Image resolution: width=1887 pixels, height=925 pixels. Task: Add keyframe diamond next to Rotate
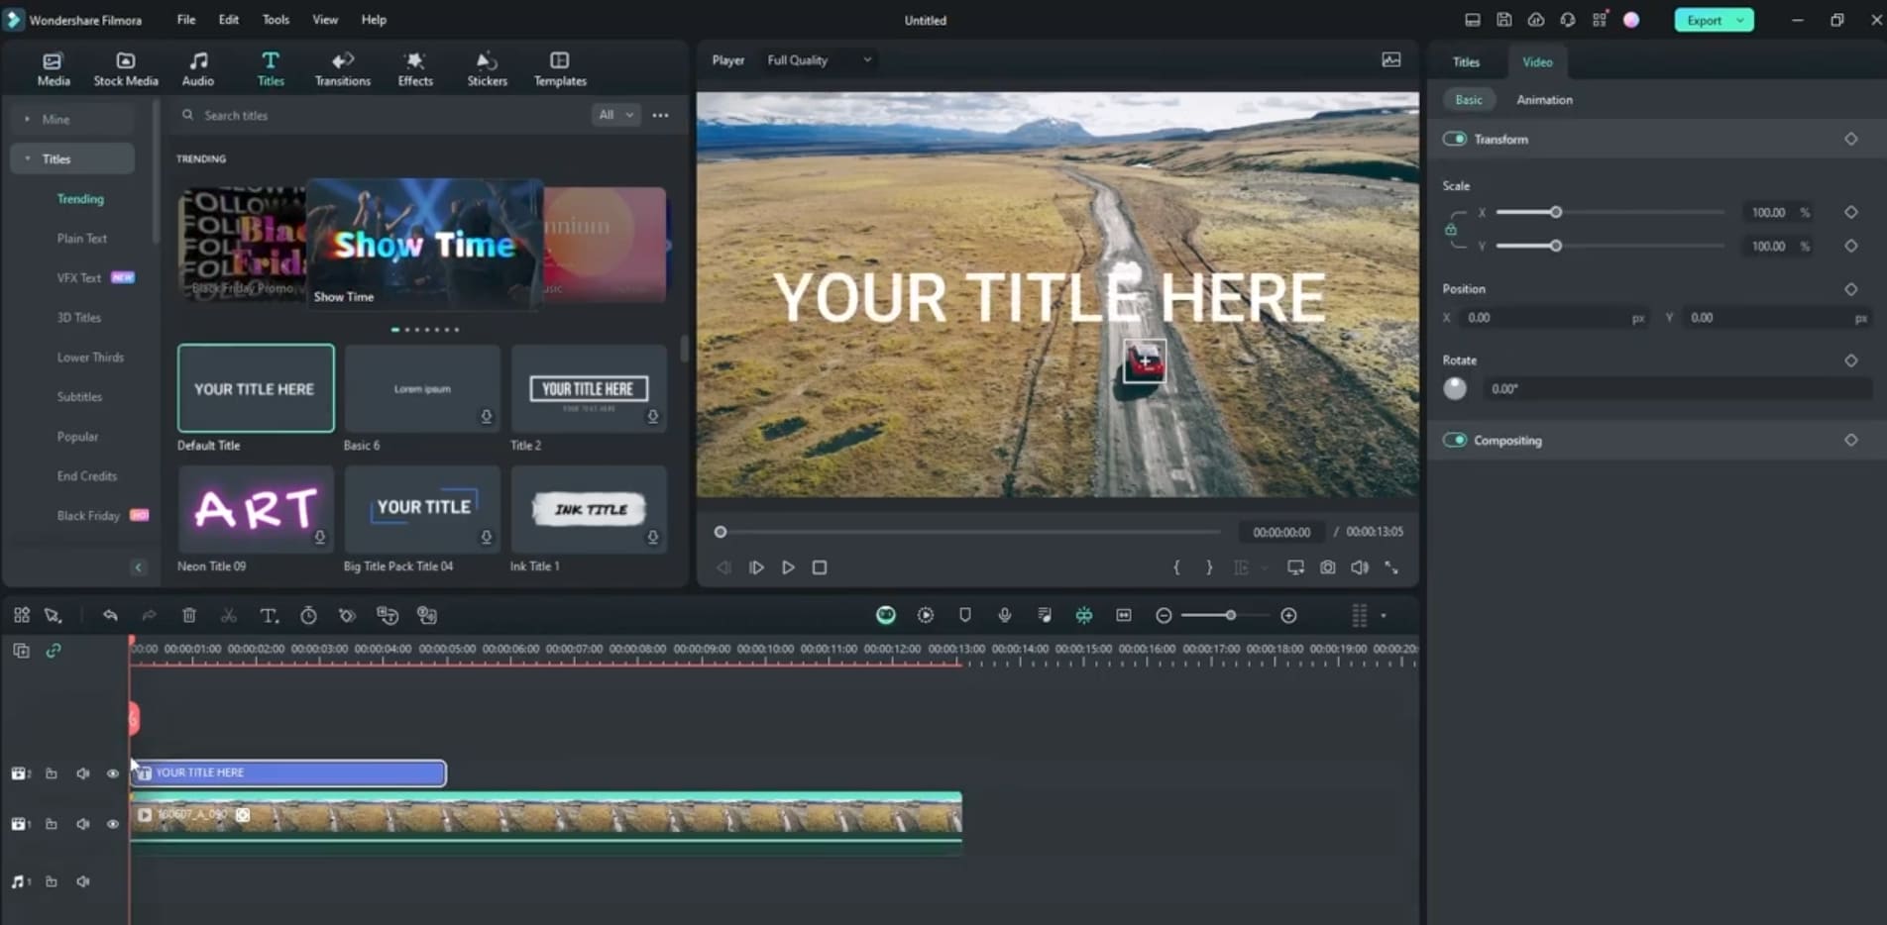pyautogui.click(x=1850, y=360)
